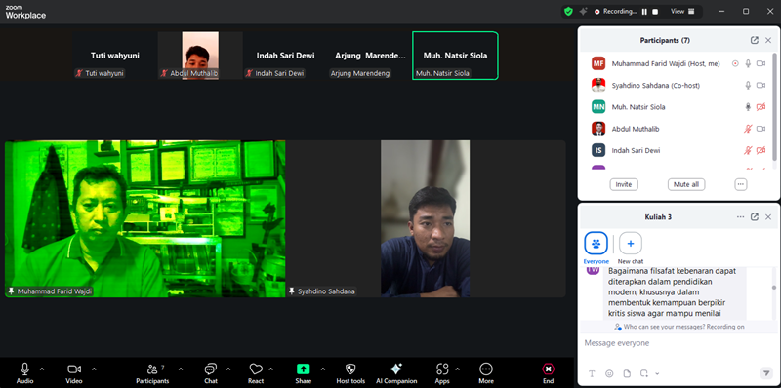Click the chat screenshot capture icon
This screenshot has width=781, height=388.
tap(644, 373)
